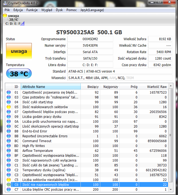This screenshot has height=195, width=178.
Task: Click the status icon for attribute 04
Action: [x=9, y=102]
